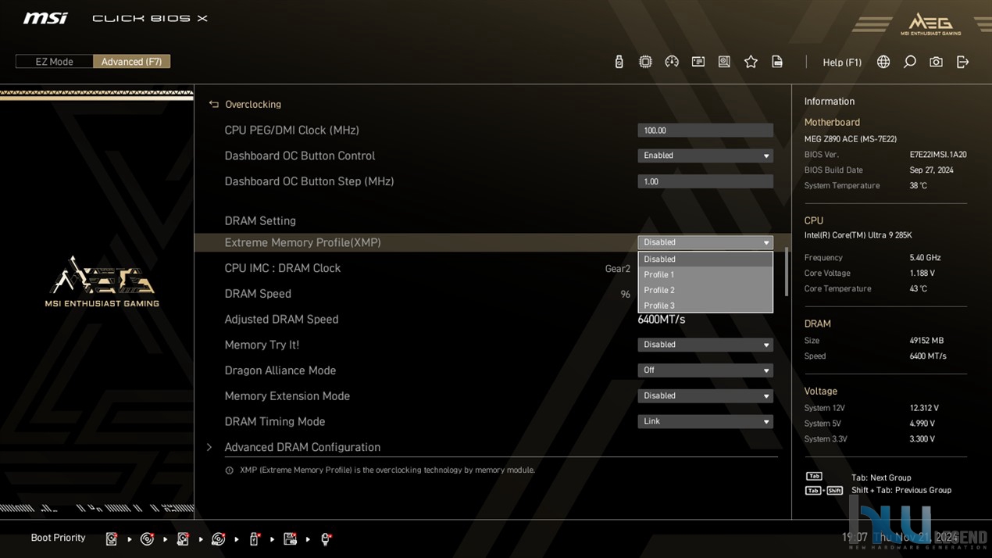Open the Memory Extension Mode dropdown
This screenshot has height=558, width=992.
click(x=705, y=396)
